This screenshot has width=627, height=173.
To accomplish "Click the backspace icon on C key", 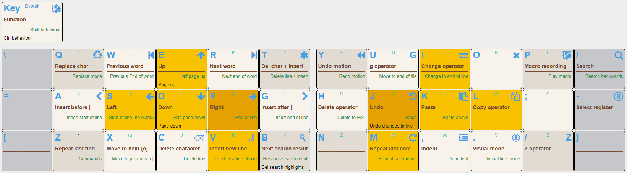I will click(x=199, y=138).
